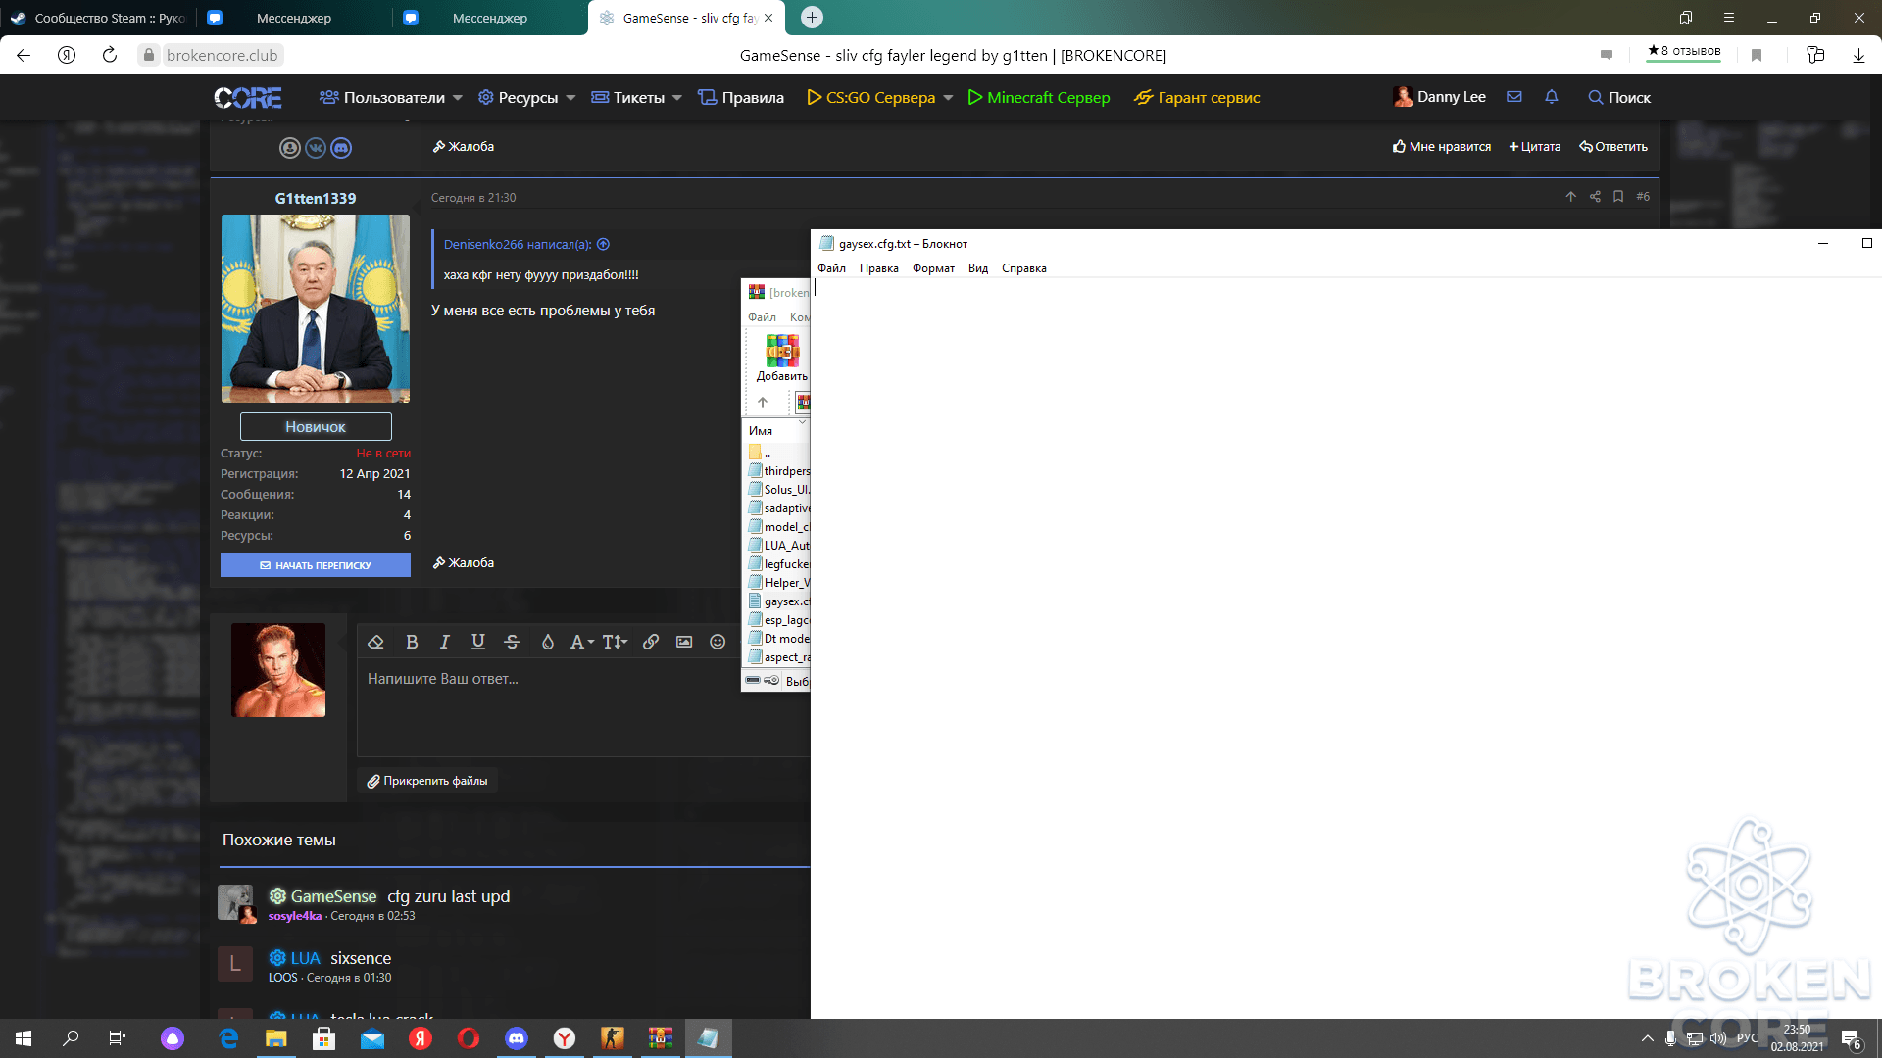Image resolution: width=1882 pixels, height=1058 pixels.
Task: Toggle bold formatting in reply editor
Action: click(x=412, y=642)
